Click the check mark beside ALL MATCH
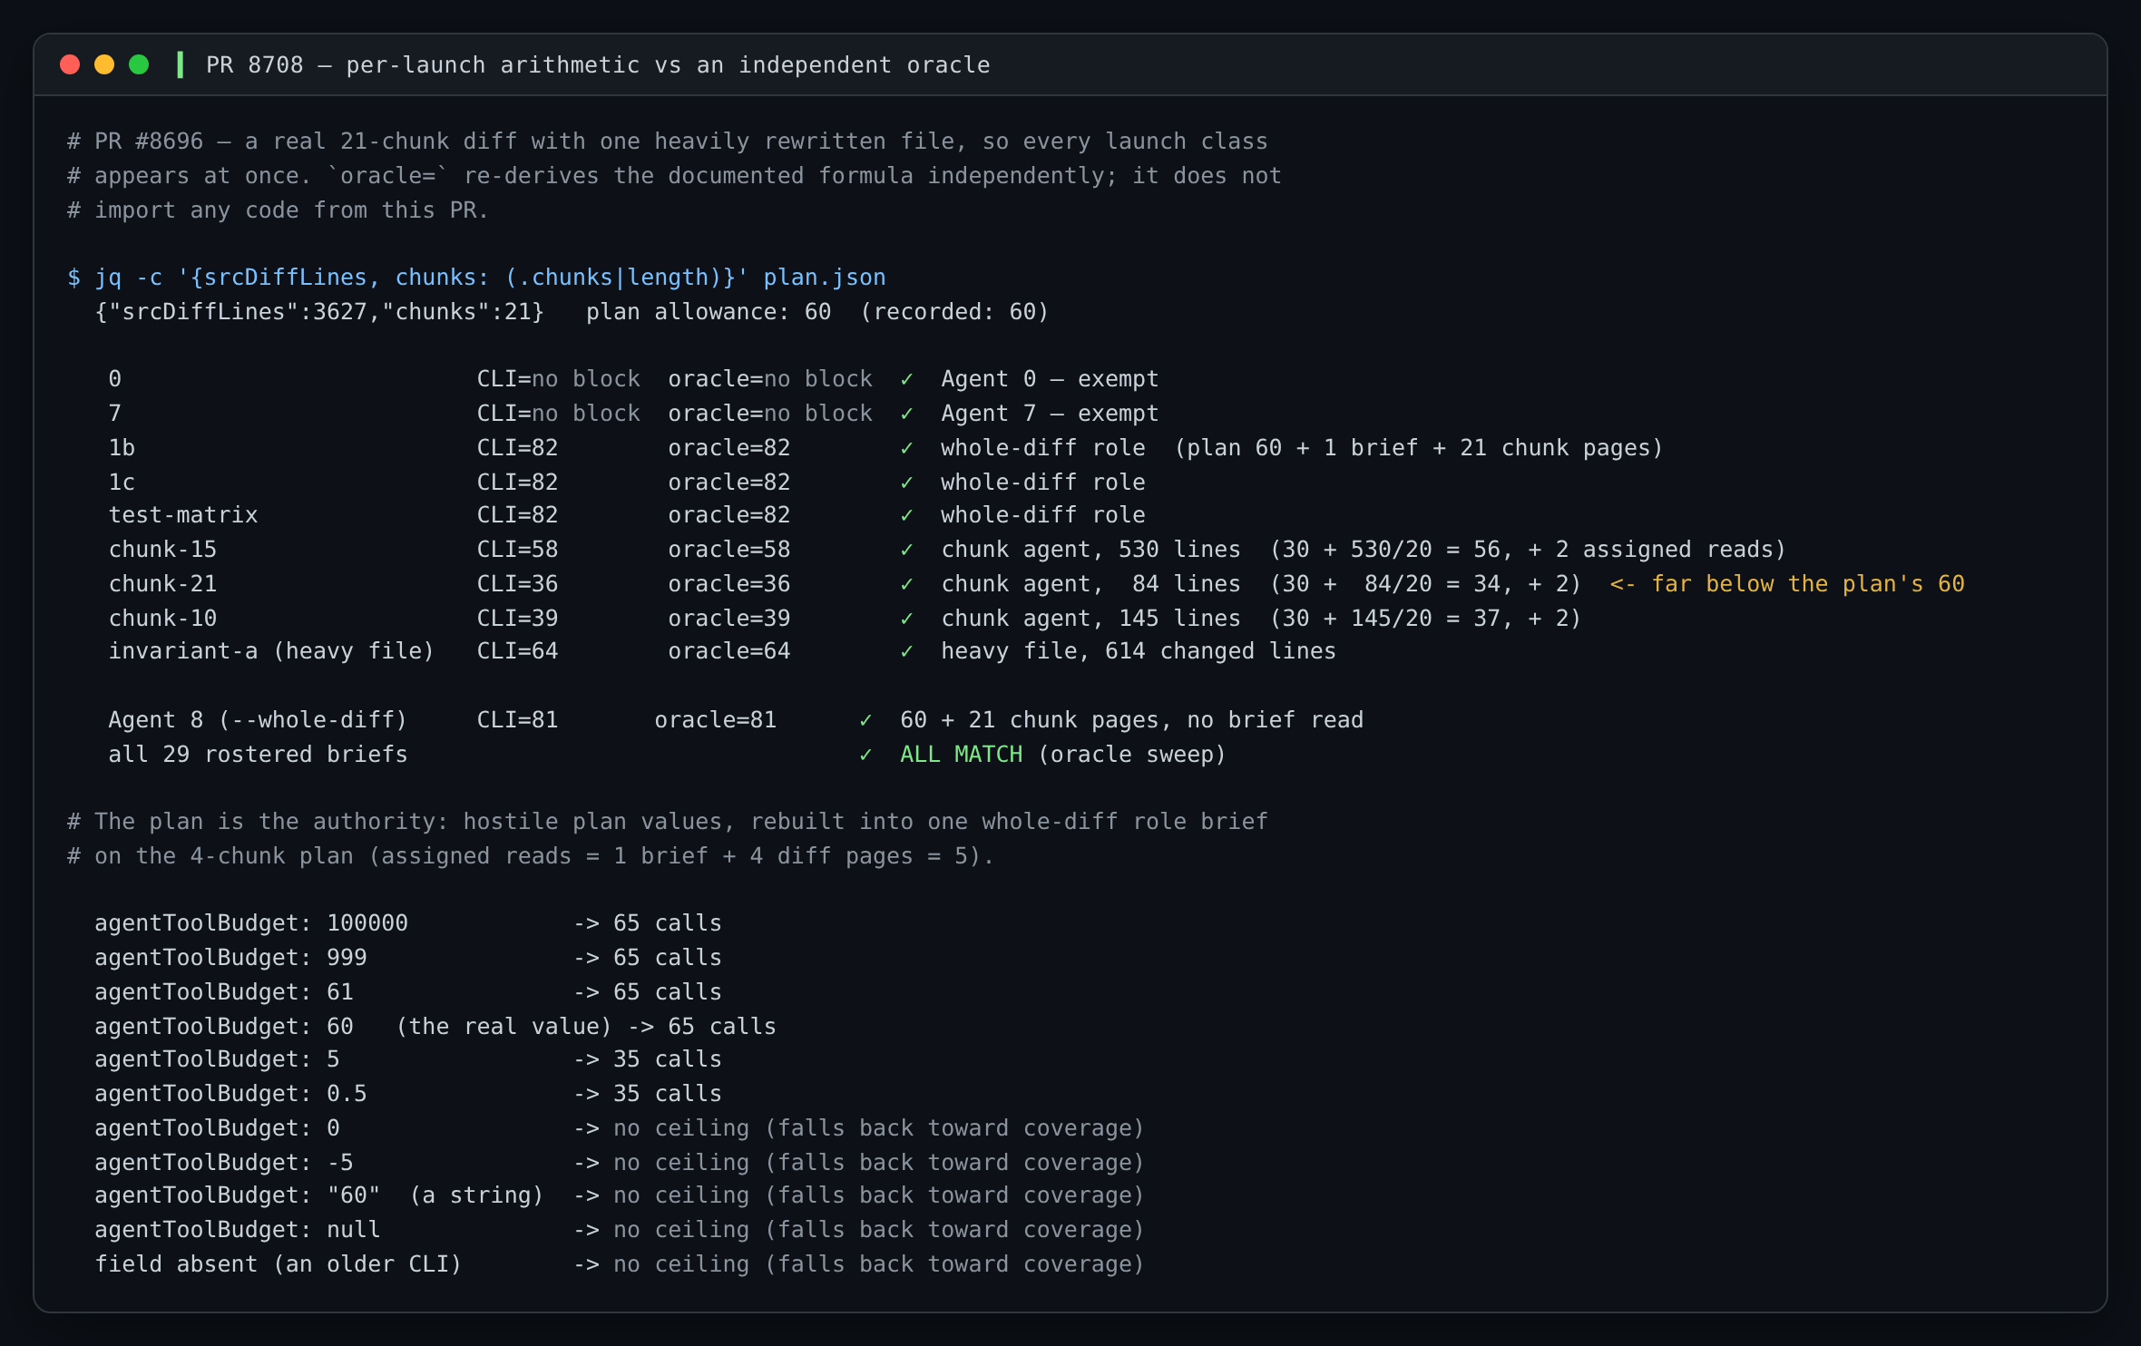The image size is (2141, 1346). (865, 755)
